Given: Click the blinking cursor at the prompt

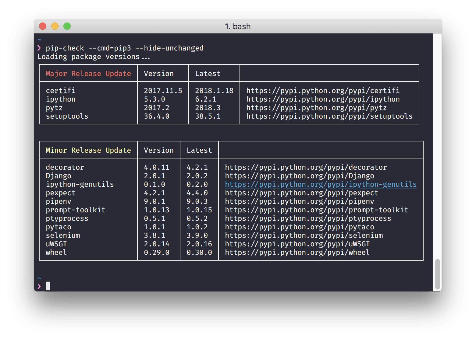Looking at the screenshot, I should tap(48, 286).
